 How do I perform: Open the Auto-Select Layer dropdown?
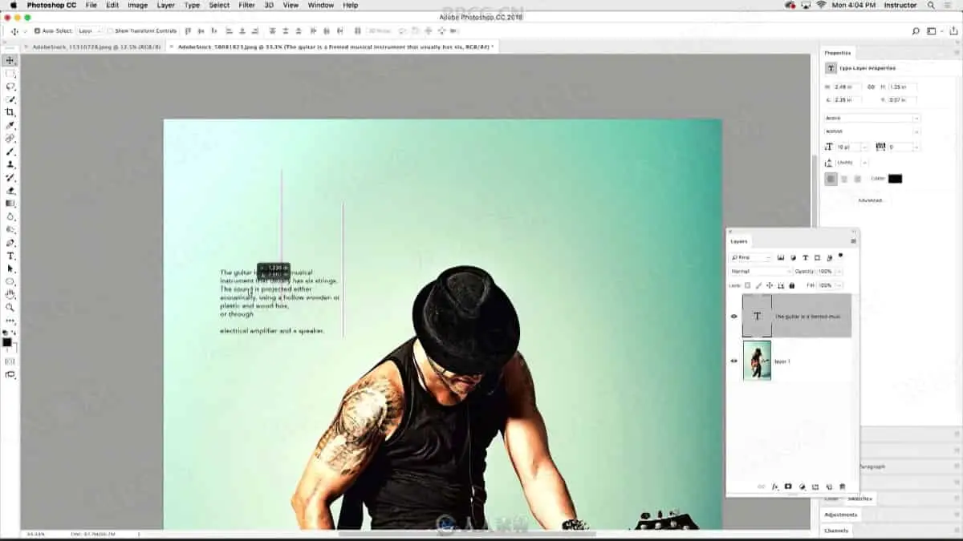click(x=90, y=31)
